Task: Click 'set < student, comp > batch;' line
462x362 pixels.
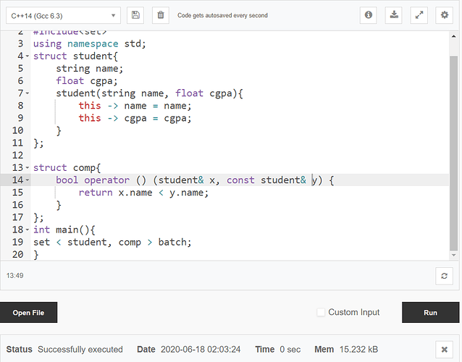Action: click(112, 242)
